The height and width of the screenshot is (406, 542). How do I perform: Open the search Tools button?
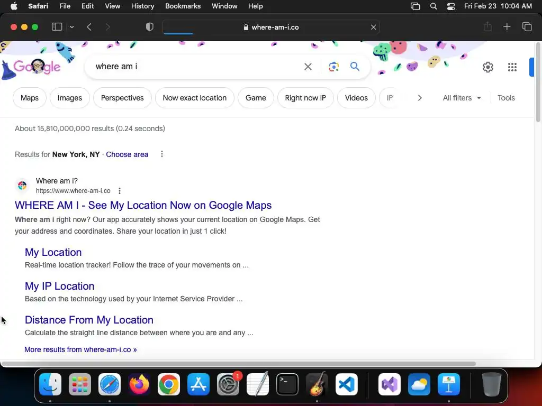[x=506, y=98]
